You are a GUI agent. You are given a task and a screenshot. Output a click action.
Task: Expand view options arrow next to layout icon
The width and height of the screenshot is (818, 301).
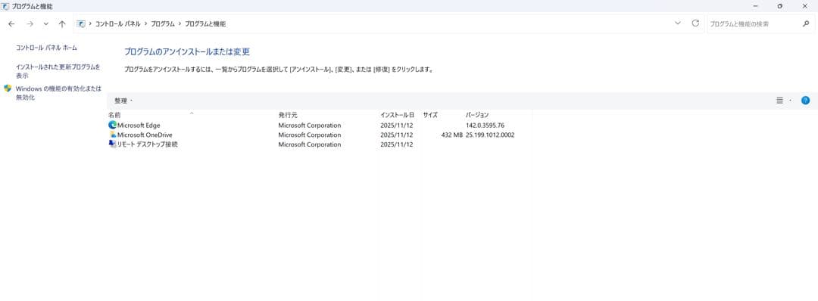790,101
